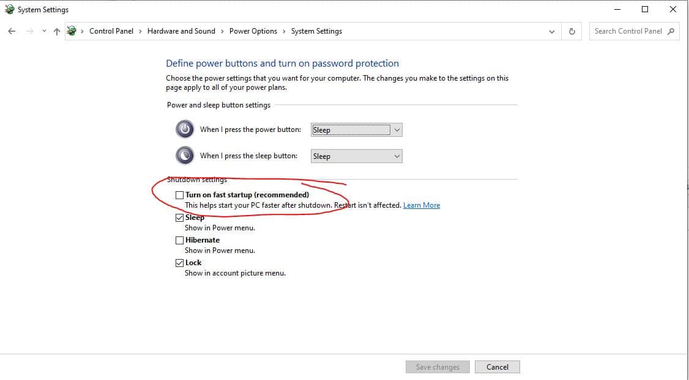Click the search magnifier icon

(671, 31)
